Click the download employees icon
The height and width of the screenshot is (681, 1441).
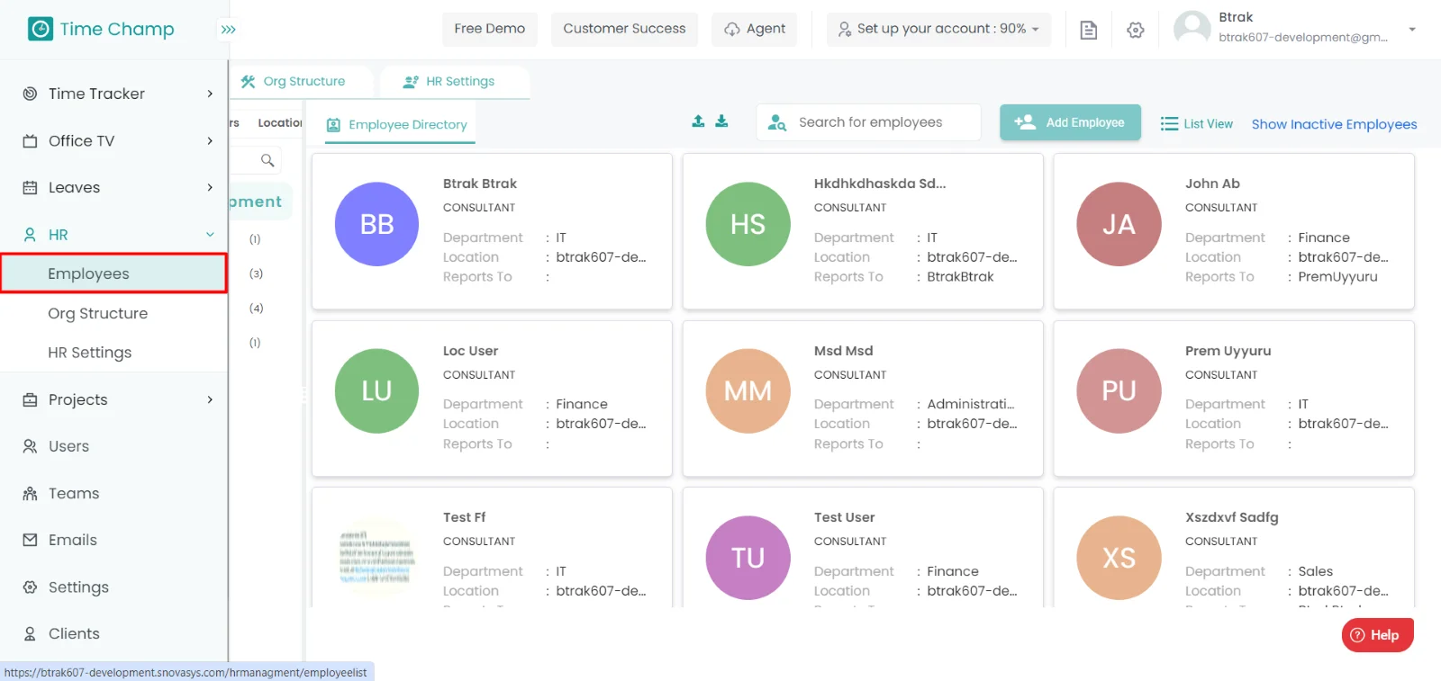tap(721, 121)
